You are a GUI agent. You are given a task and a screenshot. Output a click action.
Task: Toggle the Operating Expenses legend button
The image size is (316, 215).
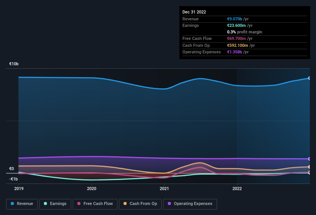190,204
